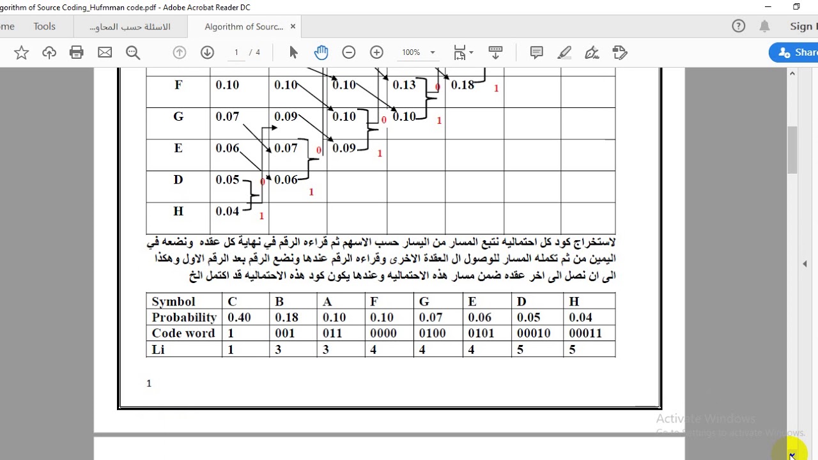The image size is (818, 460).
Task: Select the highlight text pen tool
Action: pos(564,52)
